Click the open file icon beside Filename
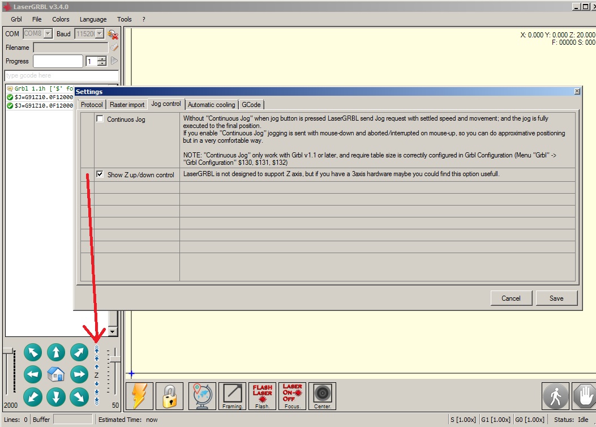The width and height of the screenshot is (596, 427). point(114,47)
